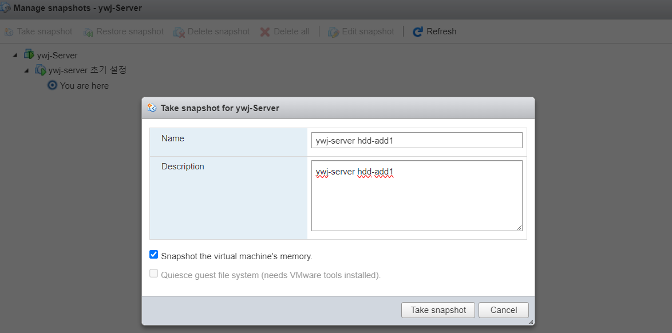Select the Take snapshot toolbar label

coord(45,31)
